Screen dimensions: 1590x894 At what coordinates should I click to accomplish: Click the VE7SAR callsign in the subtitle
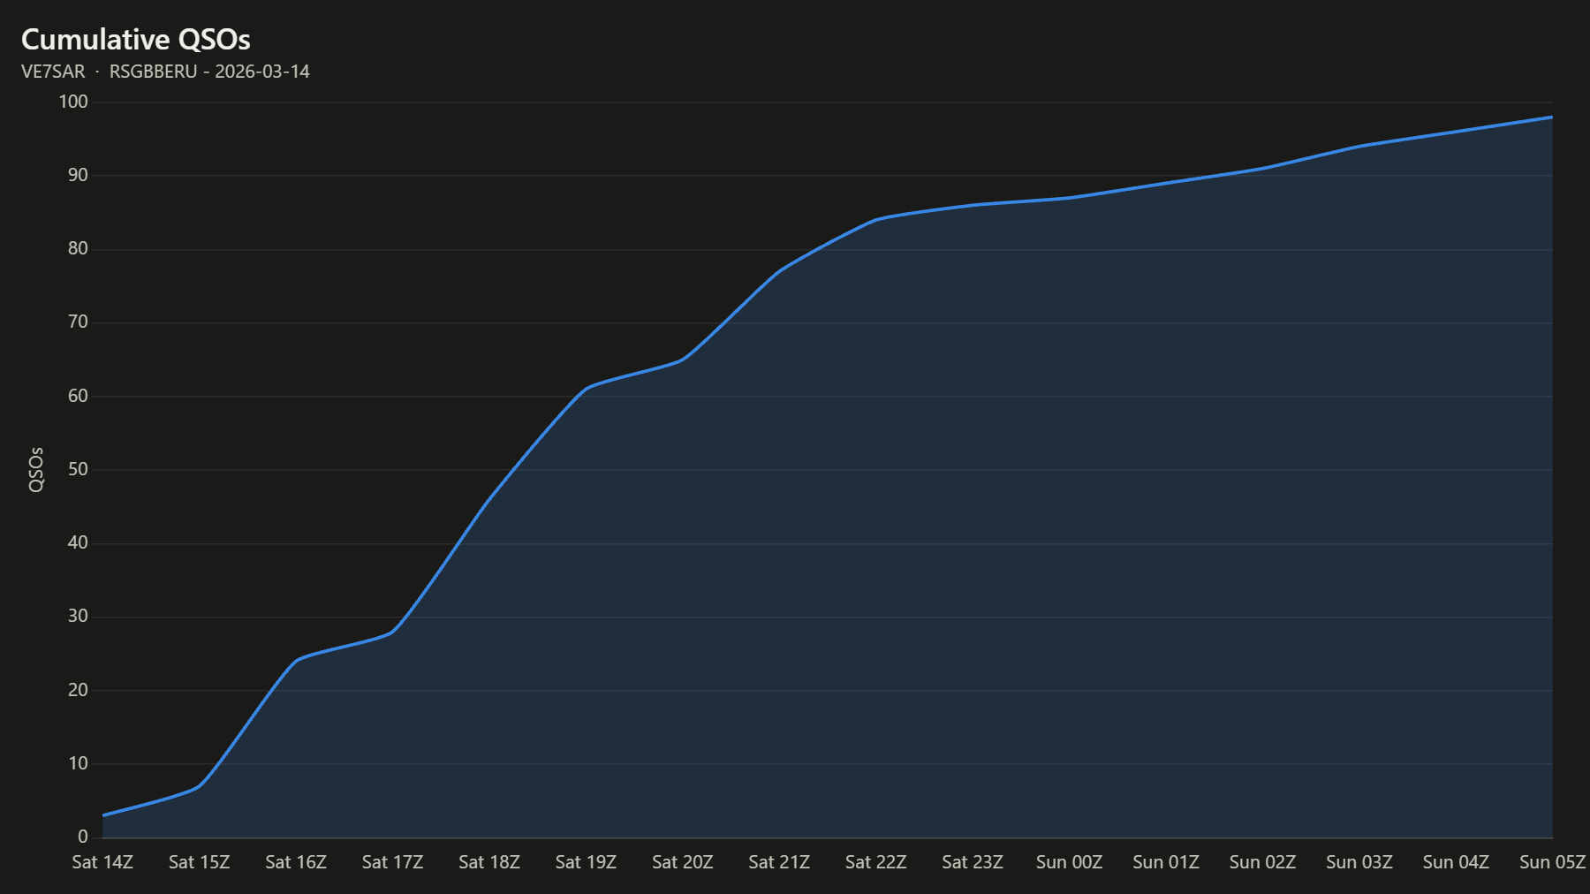[x=53, y=72]
